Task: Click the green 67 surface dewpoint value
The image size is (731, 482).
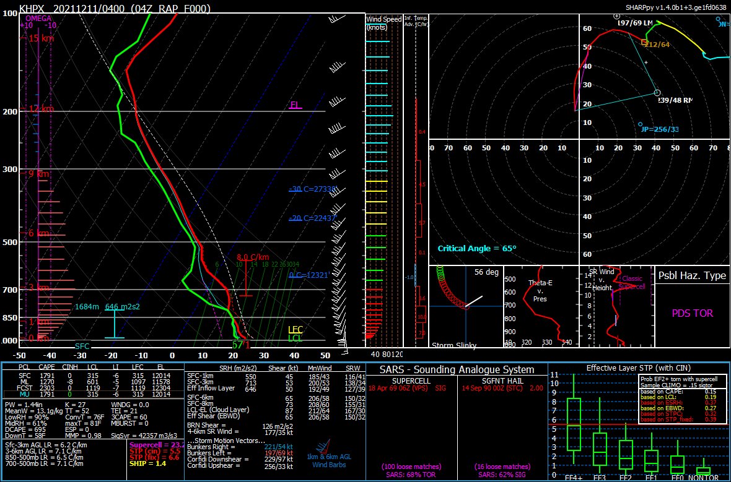Action: click(237, 345)
